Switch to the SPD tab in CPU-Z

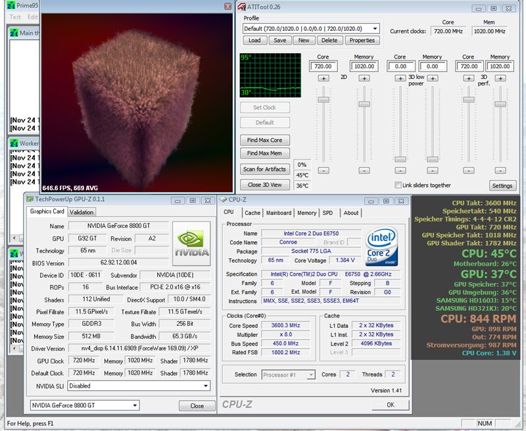click(x=327, y=213)
